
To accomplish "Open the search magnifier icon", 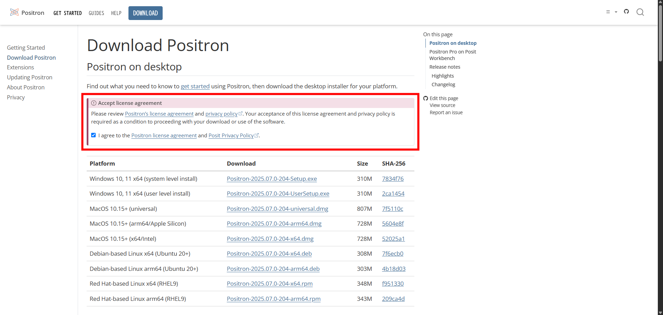I will [640, 12].
